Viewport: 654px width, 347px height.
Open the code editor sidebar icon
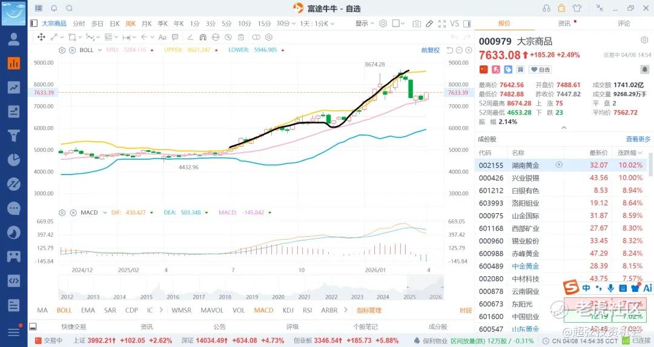pos(14,280)
